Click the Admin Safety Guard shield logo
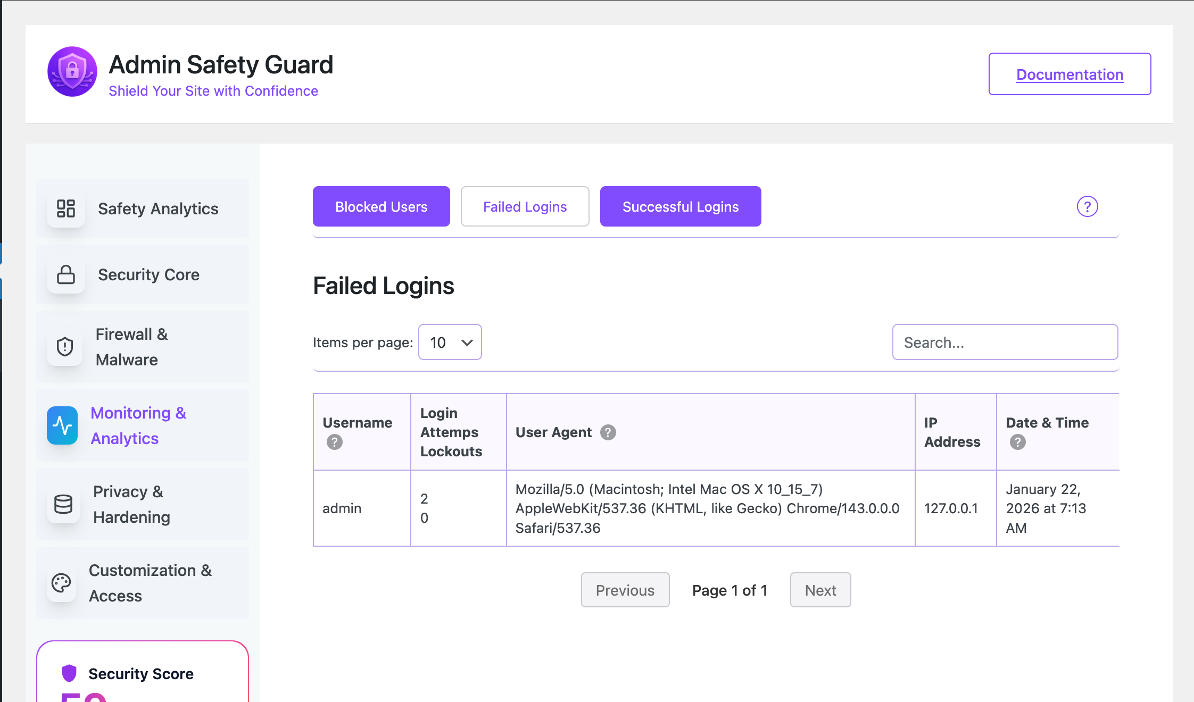 click(72, 72)
